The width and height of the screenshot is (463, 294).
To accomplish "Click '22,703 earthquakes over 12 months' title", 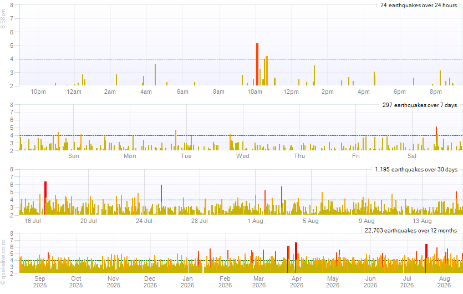I will pyautogui.click(x=411, y=230).
